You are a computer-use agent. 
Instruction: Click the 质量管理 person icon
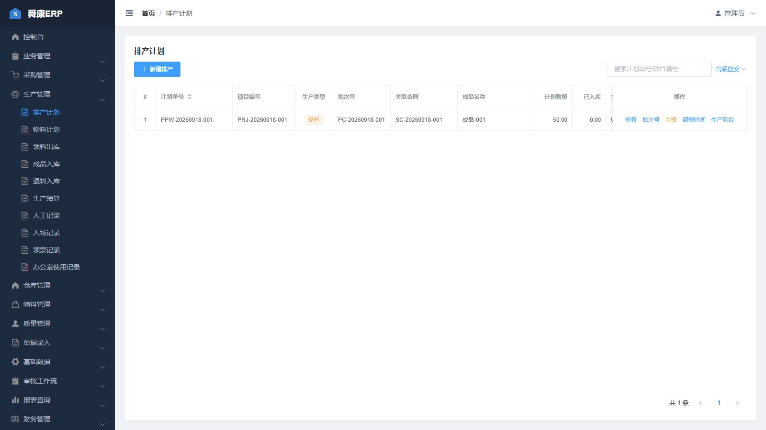(15, 323)
